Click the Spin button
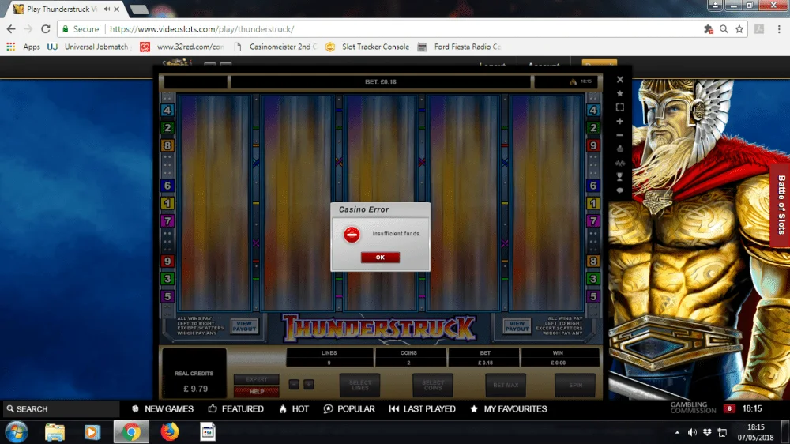This screenshot has width=790, height=444. pos(575,385)
